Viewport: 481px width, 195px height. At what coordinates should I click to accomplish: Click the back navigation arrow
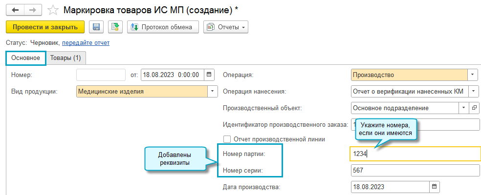point(16,10)
